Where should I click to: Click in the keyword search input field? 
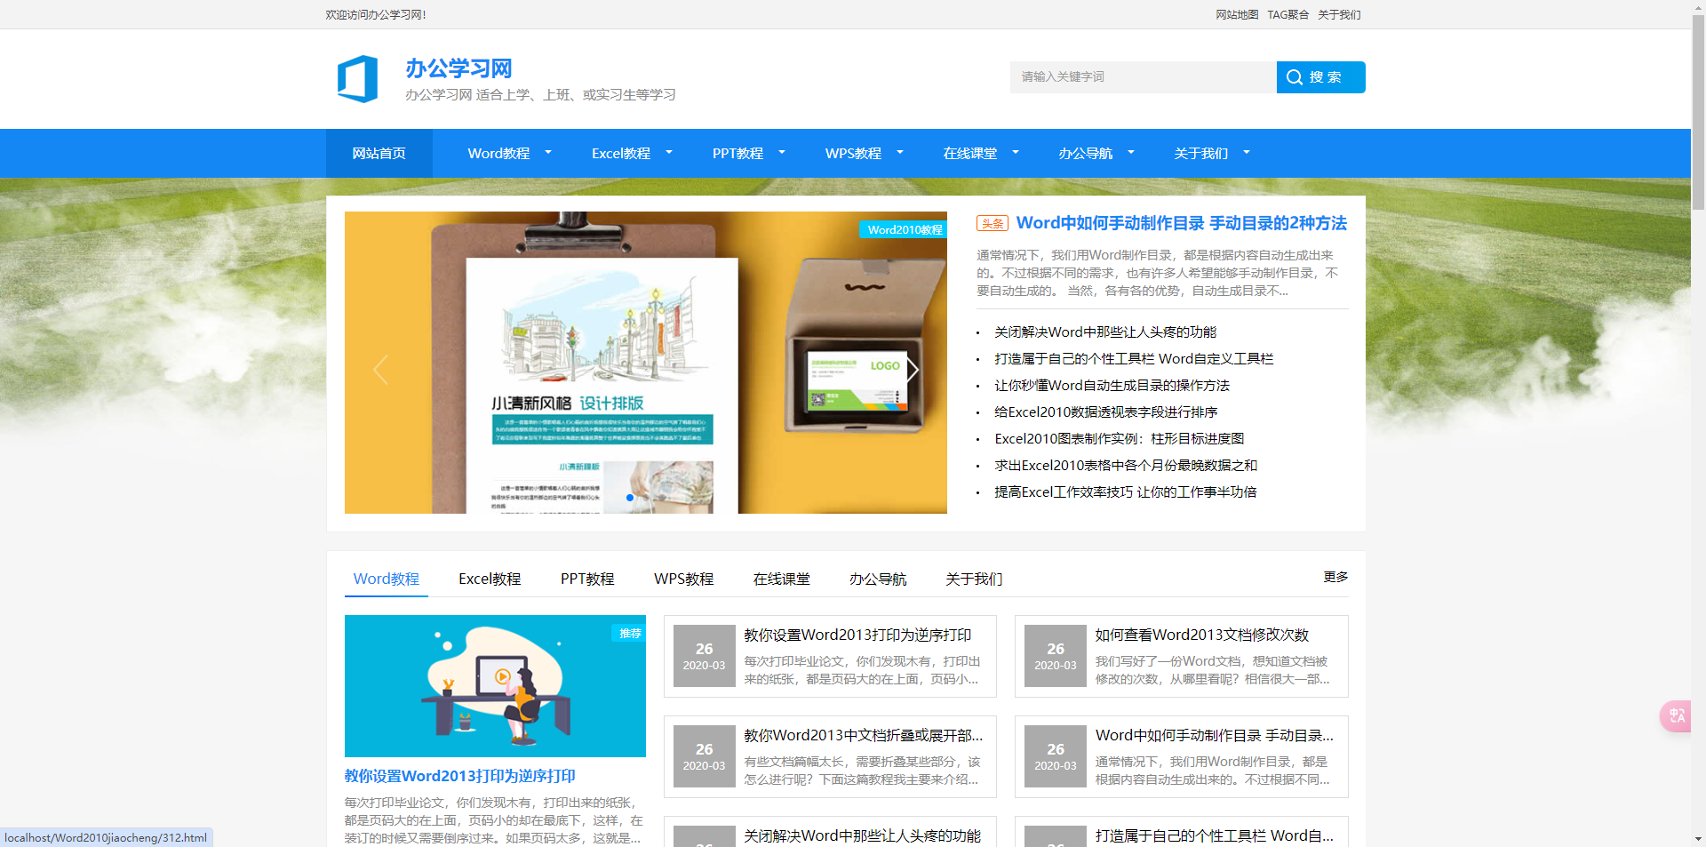(1144, 77)
